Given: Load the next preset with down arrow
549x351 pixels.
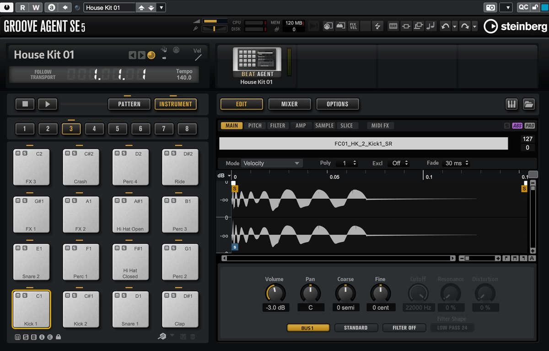Looking at the screenshot, I should (151, 8).
